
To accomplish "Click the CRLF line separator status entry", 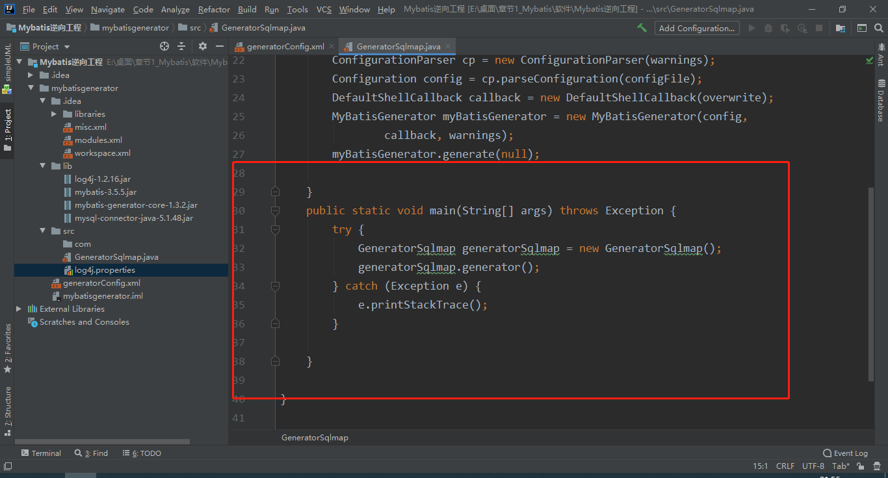I will 785,466.
